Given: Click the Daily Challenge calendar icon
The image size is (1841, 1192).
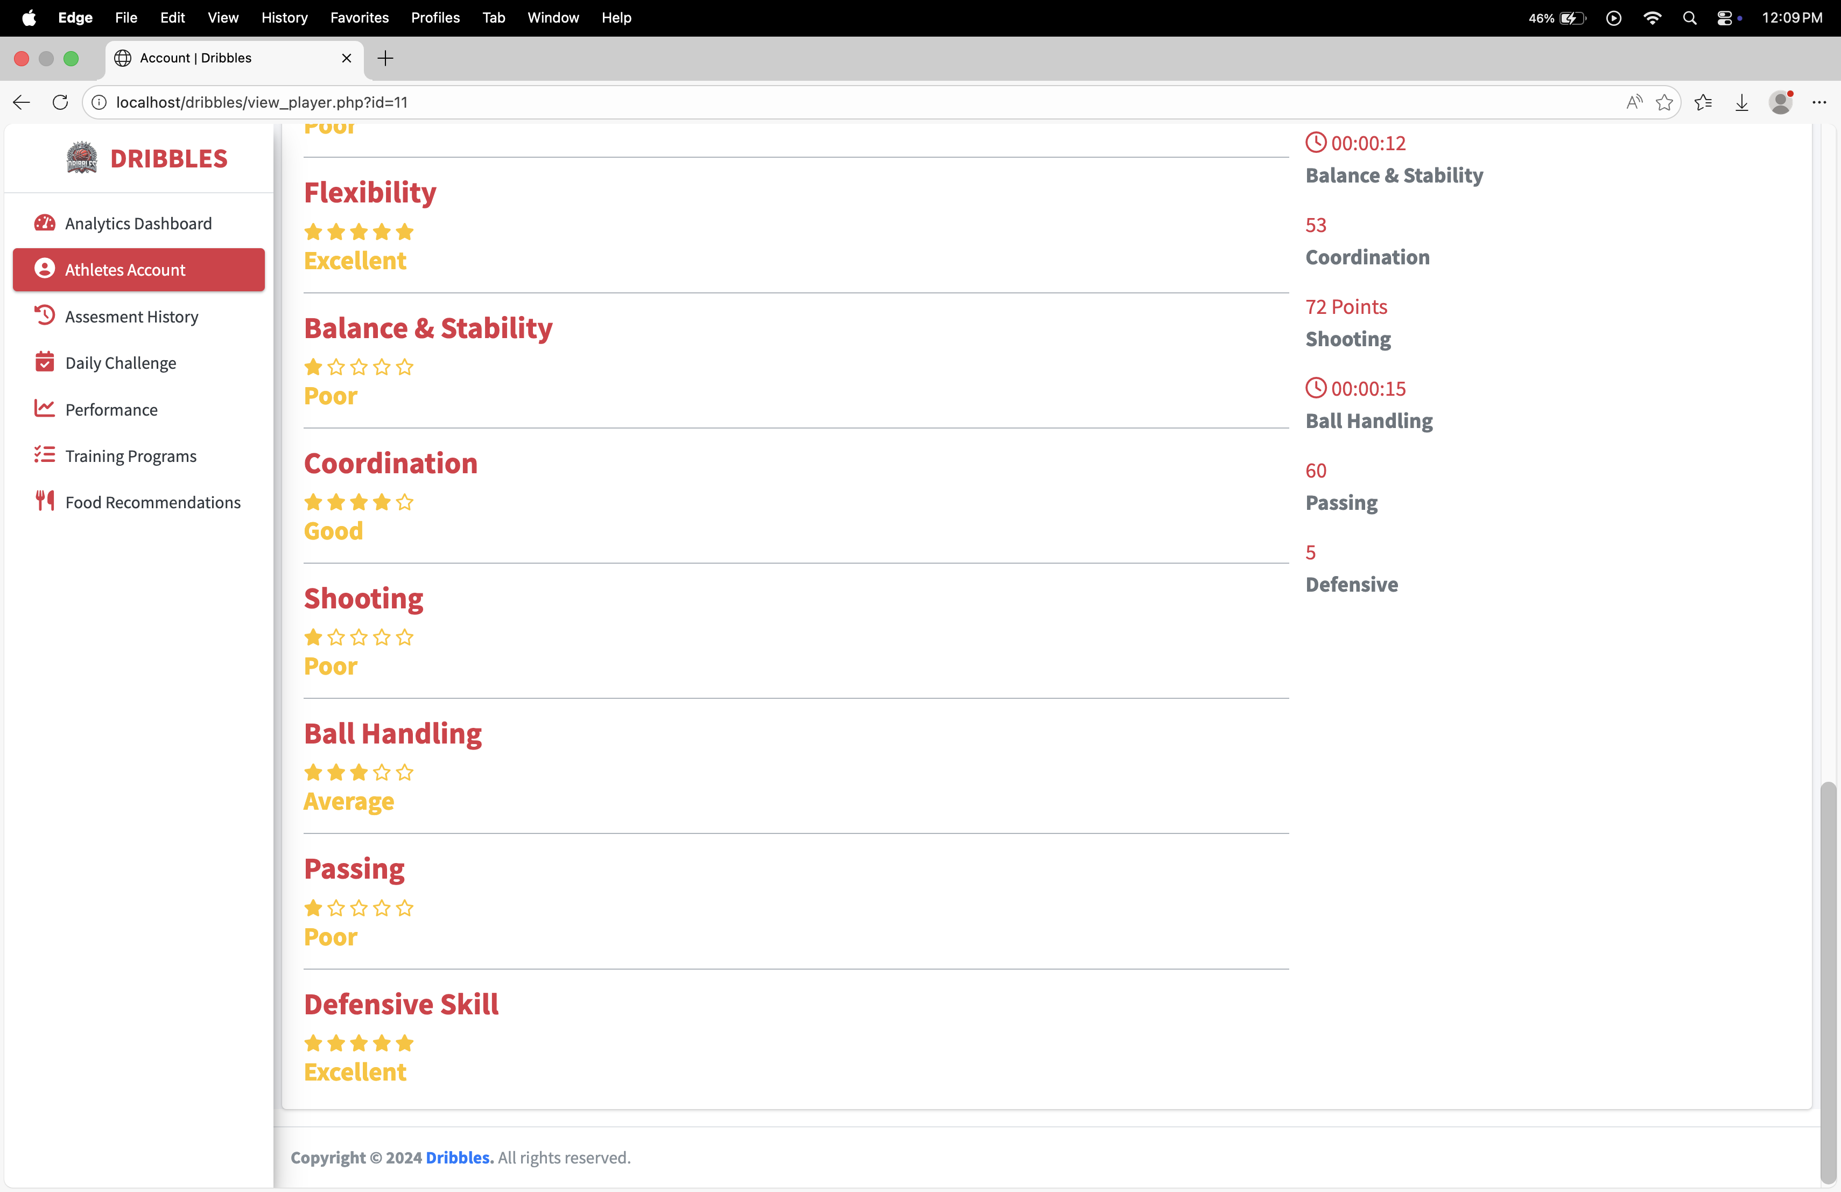Looking at the screenshot, I should pos(45,362).
